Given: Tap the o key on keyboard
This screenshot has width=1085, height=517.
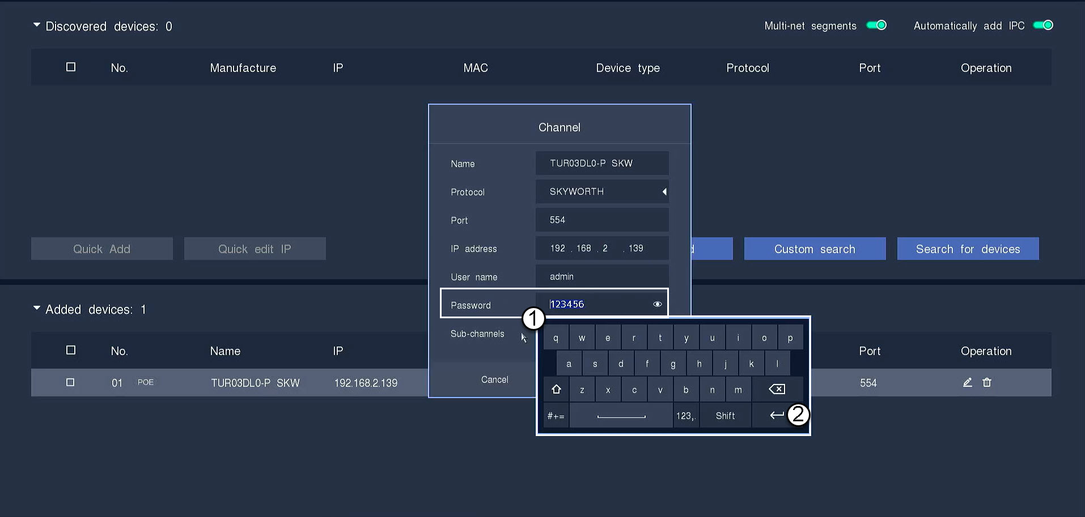Looking at the screenshot, I should click(764, 337).
